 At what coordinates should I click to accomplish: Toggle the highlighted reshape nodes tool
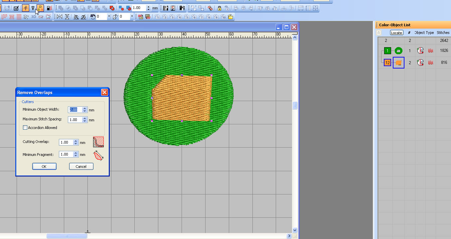pos(40,8)
